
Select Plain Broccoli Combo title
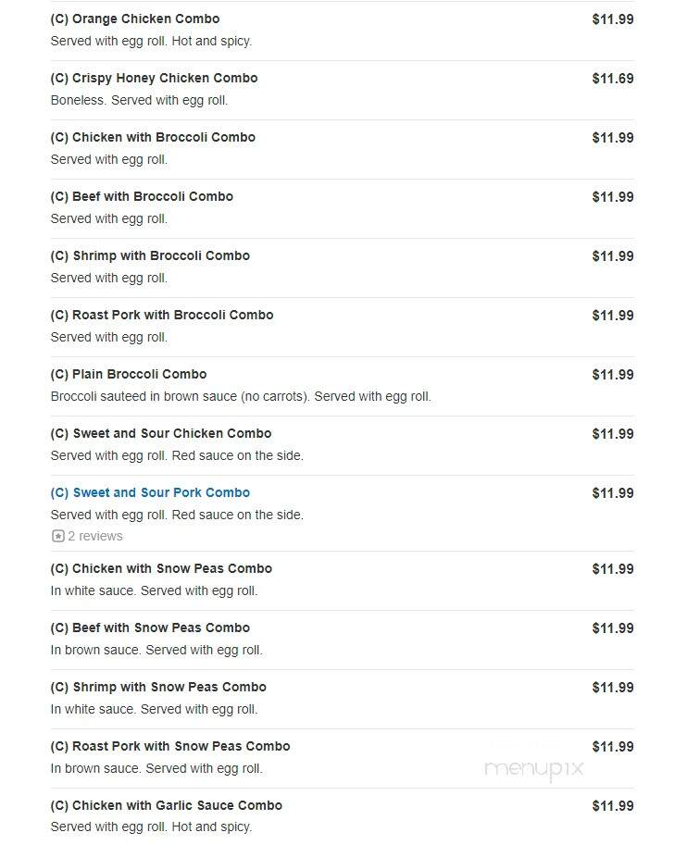pos(129,375)
